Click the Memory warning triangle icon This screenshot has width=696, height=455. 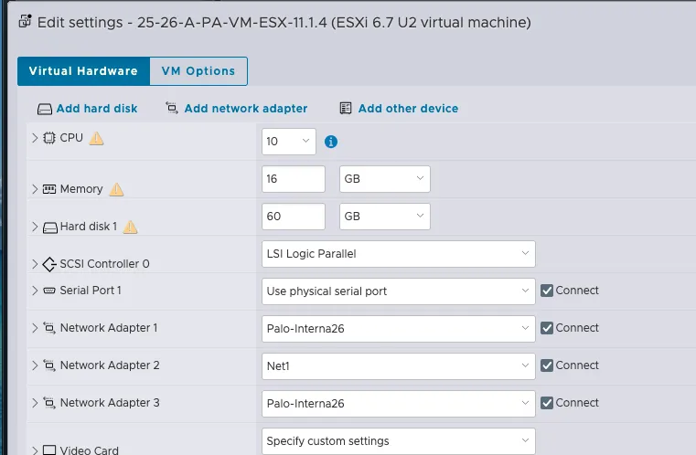[x=116, y=189]
